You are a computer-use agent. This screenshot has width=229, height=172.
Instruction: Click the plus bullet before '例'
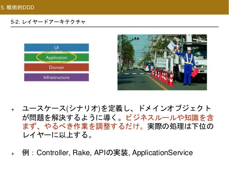tap(13, 154)
